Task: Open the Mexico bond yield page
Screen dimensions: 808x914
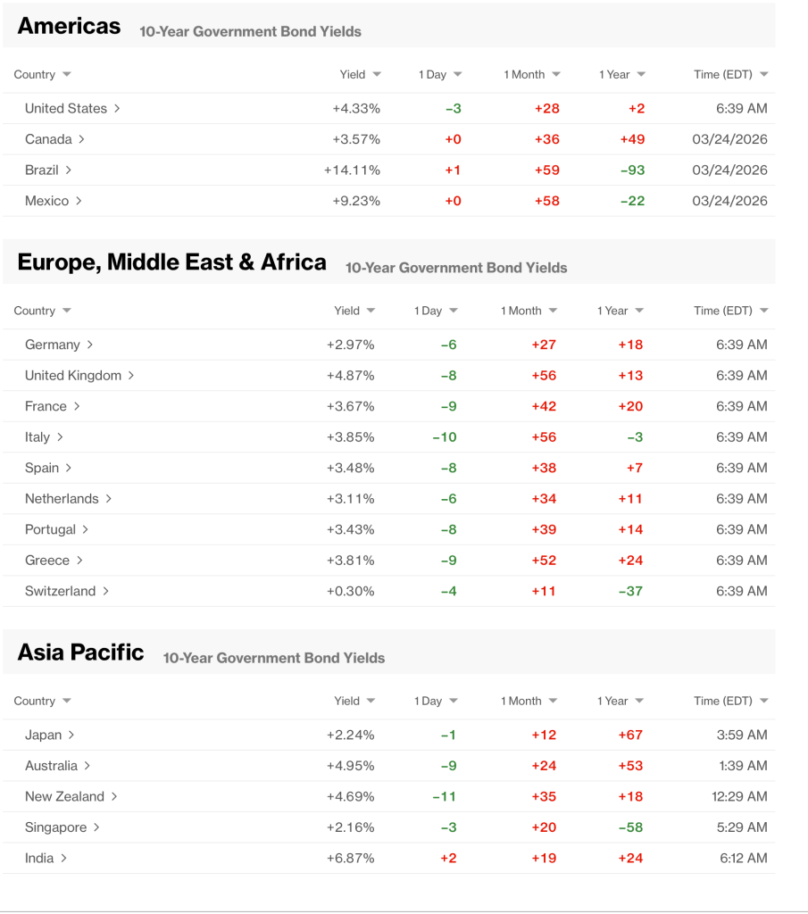Action: tap(46, 201)
